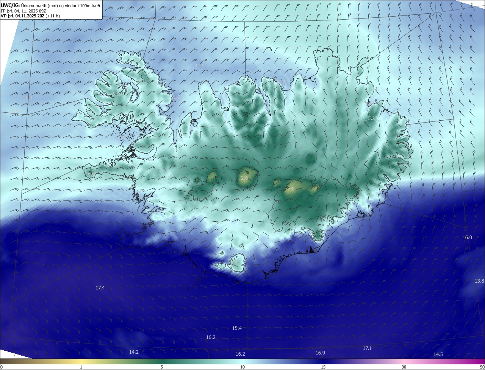Click the map value 11.4
Image resolution: width=485 pixels, height=370 pixels.
point(27,98)
